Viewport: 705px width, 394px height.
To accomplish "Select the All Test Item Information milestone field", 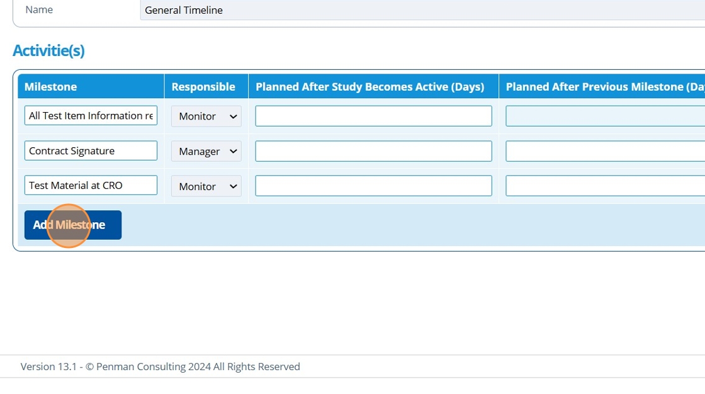I will pyautogui.click(x=91, y=116).
